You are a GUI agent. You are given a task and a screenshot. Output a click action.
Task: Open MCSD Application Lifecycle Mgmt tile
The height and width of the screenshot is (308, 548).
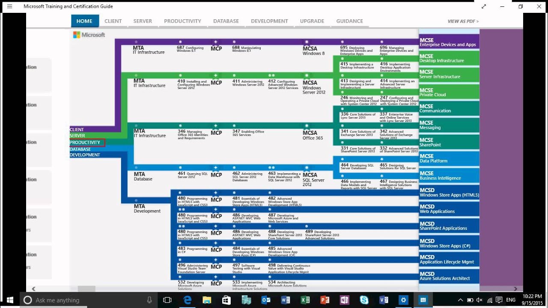(x=449, y=259)
